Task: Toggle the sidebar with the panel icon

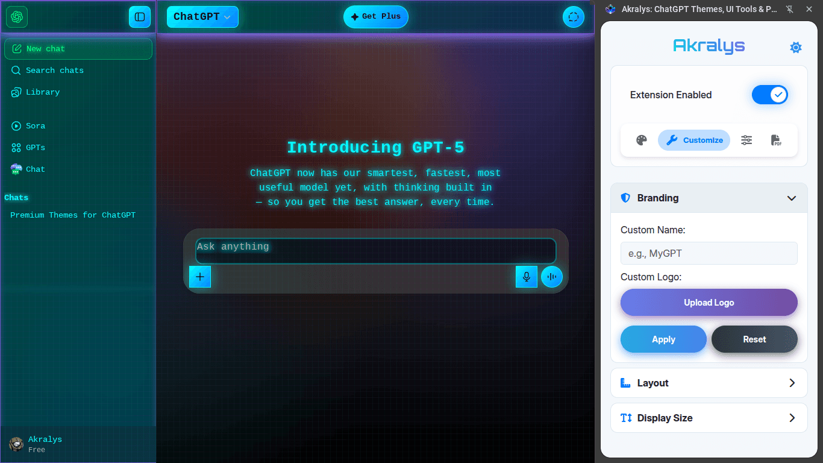Action: pyautogui.click(x=140, y=17)
